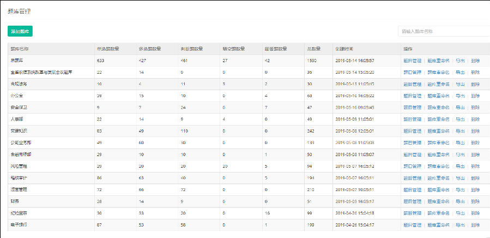Click the 题库名称 column header
The height and width of the screenshot is (238, 490).
pyautogui.click(x=20, y=49)
